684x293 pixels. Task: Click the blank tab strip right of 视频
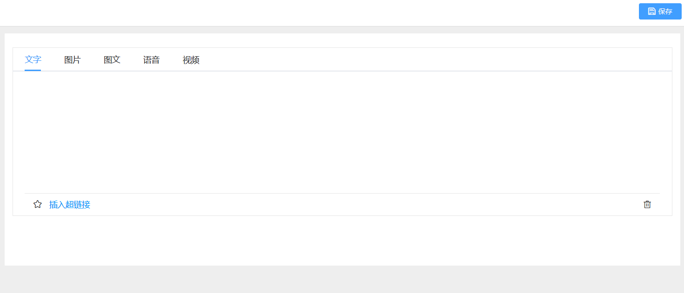click(418, 60)
